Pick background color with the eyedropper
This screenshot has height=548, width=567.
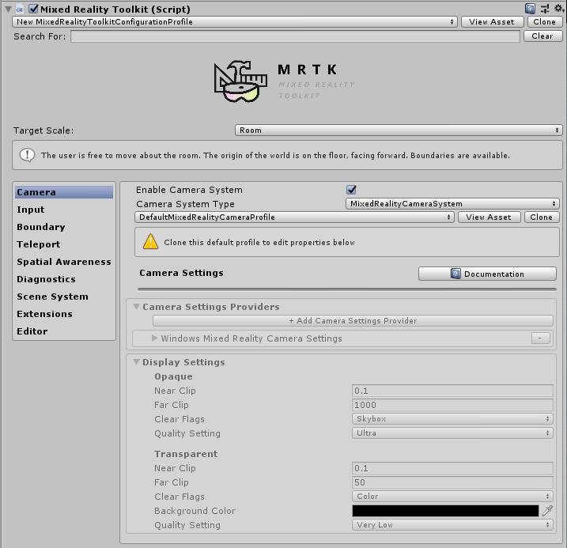547,511
